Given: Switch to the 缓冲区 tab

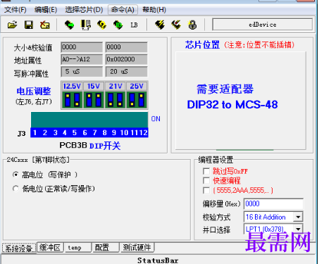Looking at the screenshot, I should pyautogui.click(x=50, y=247).
